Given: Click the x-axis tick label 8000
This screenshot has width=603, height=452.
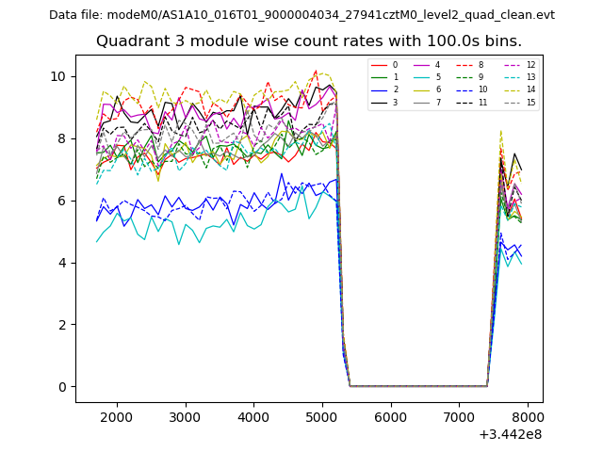Looking at the screenshot, I should click(x=528, y=417).
